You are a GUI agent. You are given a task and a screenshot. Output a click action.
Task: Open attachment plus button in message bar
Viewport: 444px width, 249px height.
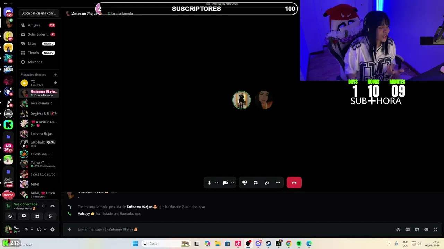[69, 229]
